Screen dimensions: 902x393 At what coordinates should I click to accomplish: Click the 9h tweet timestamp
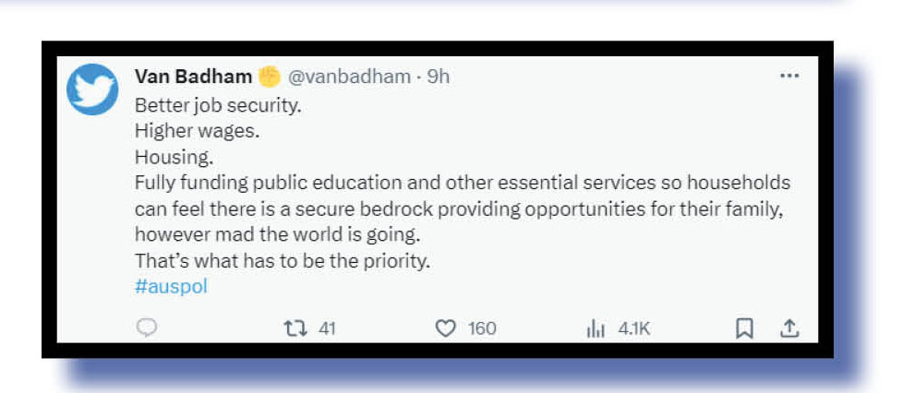pos(437,77)
